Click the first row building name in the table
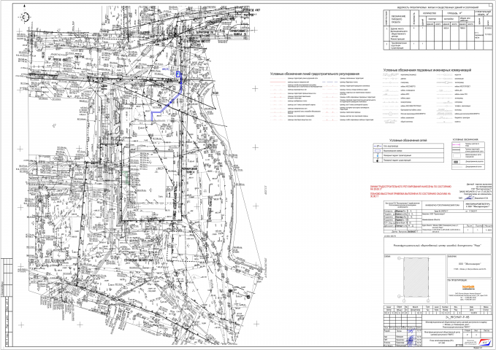 coord(397,34)
